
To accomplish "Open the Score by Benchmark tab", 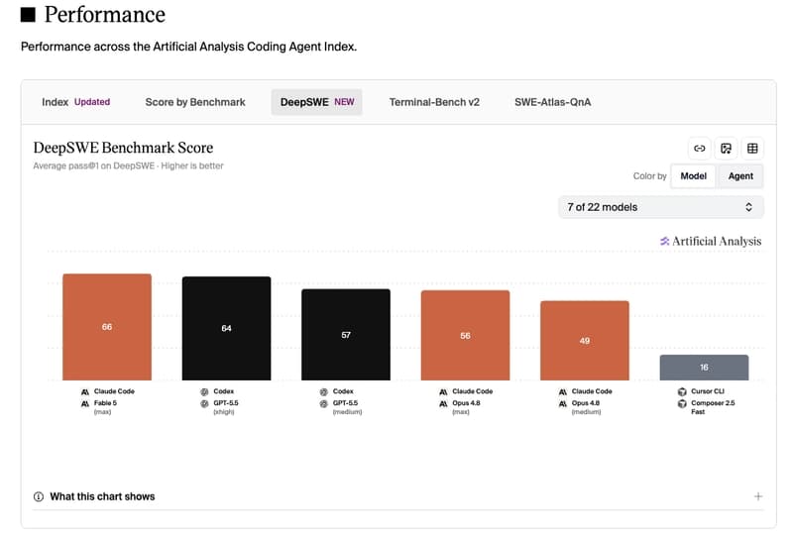I will (x=195, y=102).
